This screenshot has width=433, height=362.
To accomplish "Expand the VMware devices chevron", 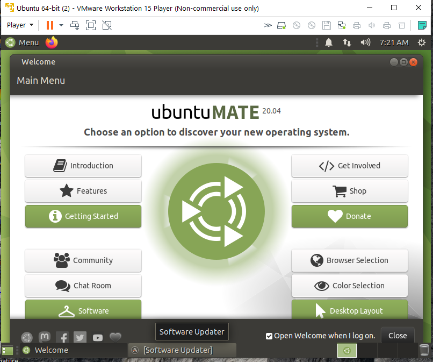I will 268,25.
